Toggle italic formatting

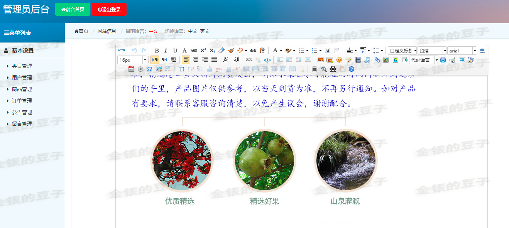tap(166, 51)
